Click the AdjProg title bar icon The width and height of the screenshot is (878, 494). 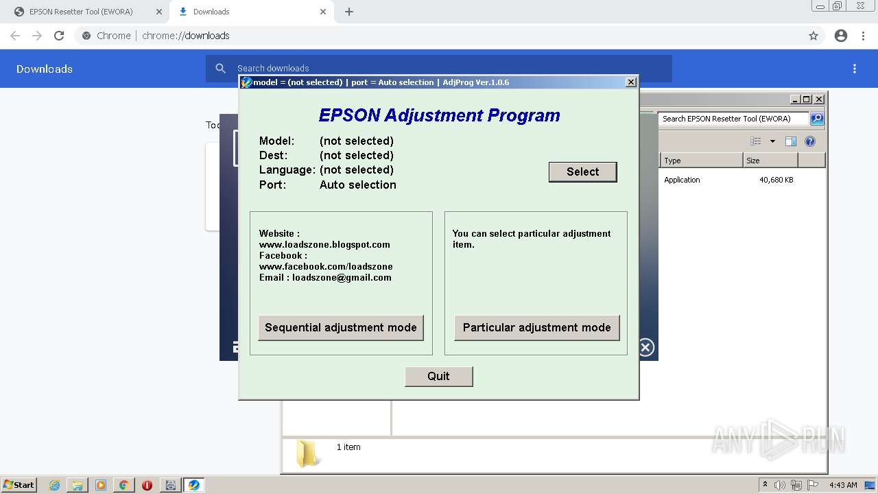click(246, 82)
